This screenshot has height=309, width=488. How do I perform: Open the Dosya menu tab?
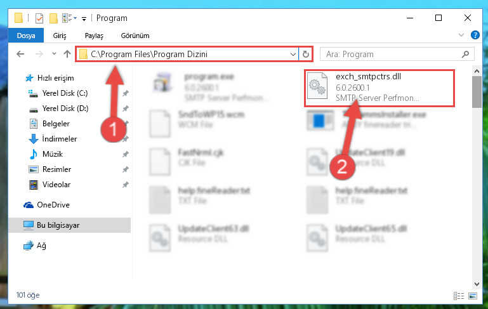[26, 36]
